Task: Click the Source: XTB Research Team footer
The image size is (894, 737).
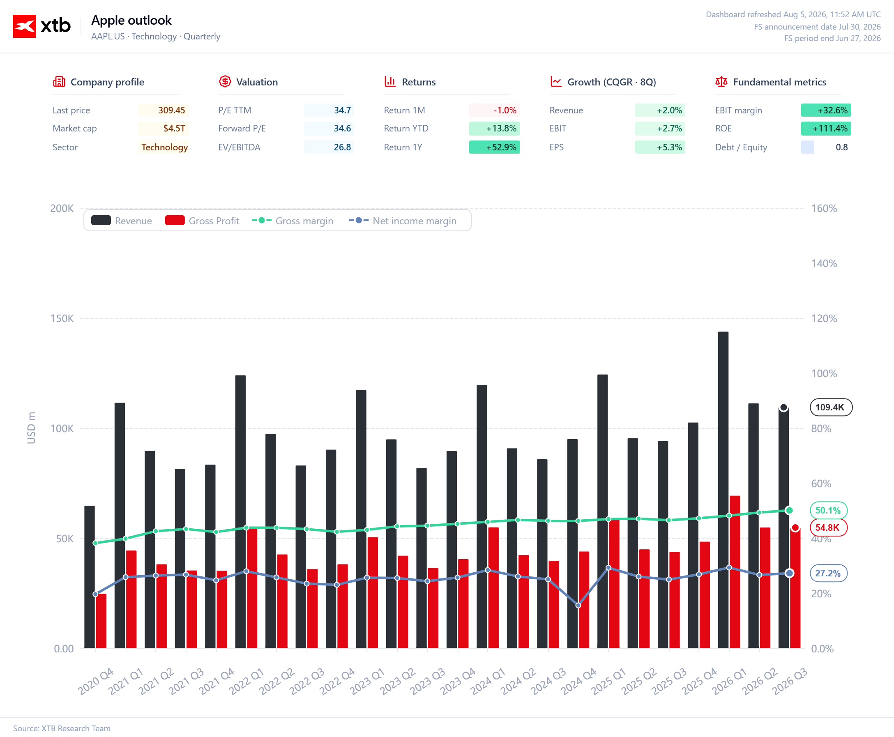Action: tap(62, 728)
